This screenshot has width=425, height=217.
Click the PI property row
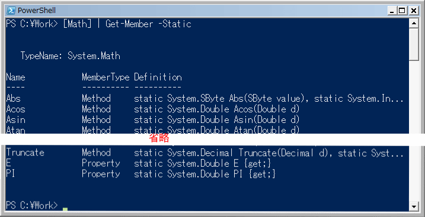tap(141, 174)
